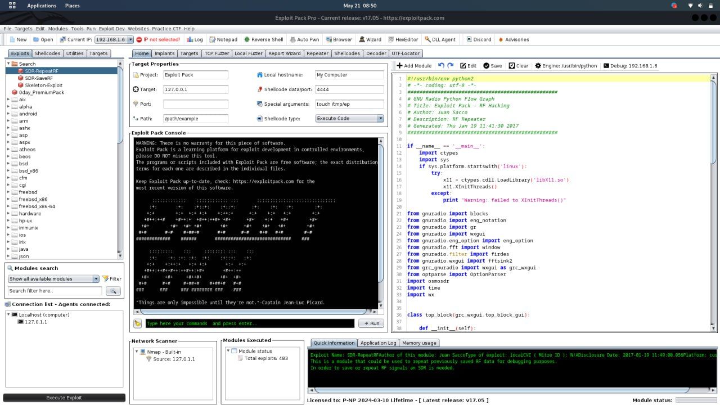Click into the Target field showing 127.0.0.1
The image size is (720, 405).
195,89
